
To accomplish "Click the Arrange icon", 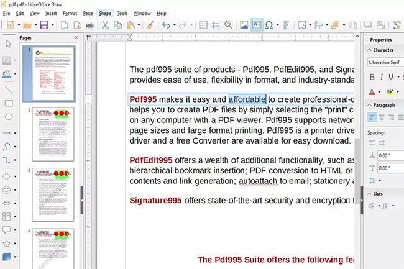I will (335, 25).
